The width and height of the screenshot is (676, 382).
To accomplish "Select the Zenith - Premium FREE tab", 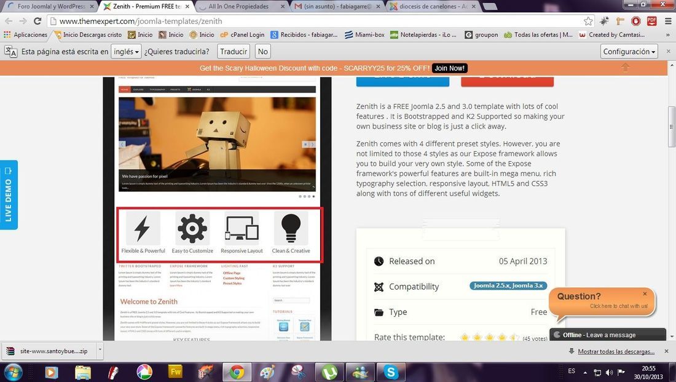I will point(147,7).
